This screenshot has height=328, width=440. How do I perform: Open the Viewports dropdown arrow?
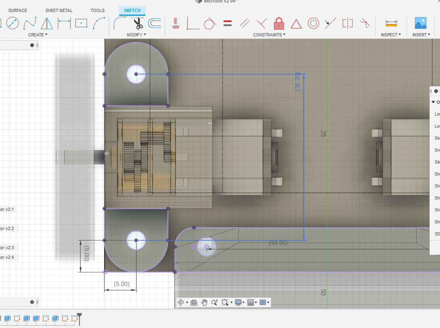pos(268,302)
